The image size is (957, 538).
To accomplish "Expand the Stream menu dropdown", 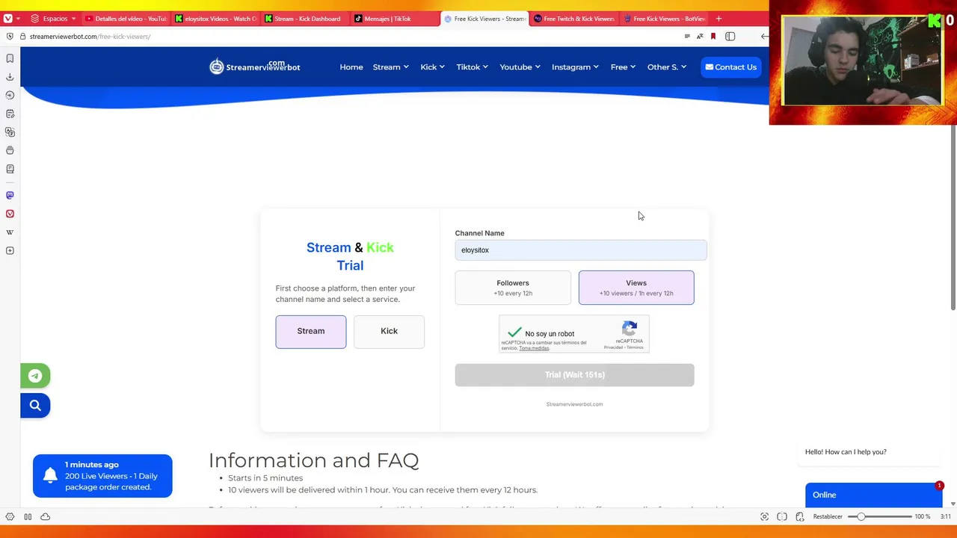I will pyautogui.click(x=391, y=67).
